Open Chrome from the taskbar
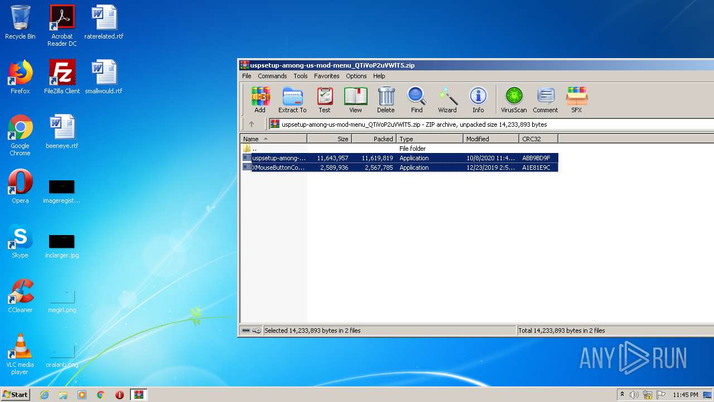The width and height of the screenshot is (714, 402). click(x=101, y=395)
